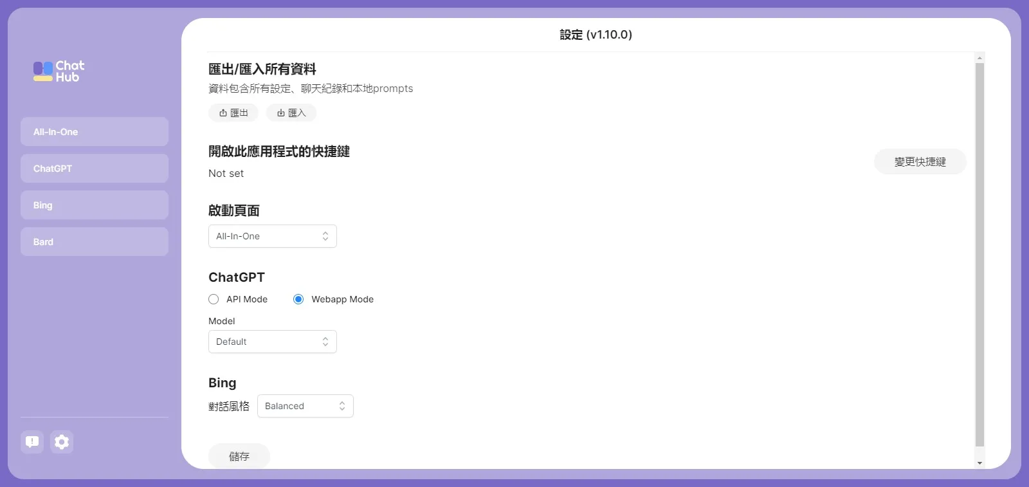Image resolution: width=1029 pixels, height=487 pixels.
Task: Click the 匯出 export button
Action: 233,113
